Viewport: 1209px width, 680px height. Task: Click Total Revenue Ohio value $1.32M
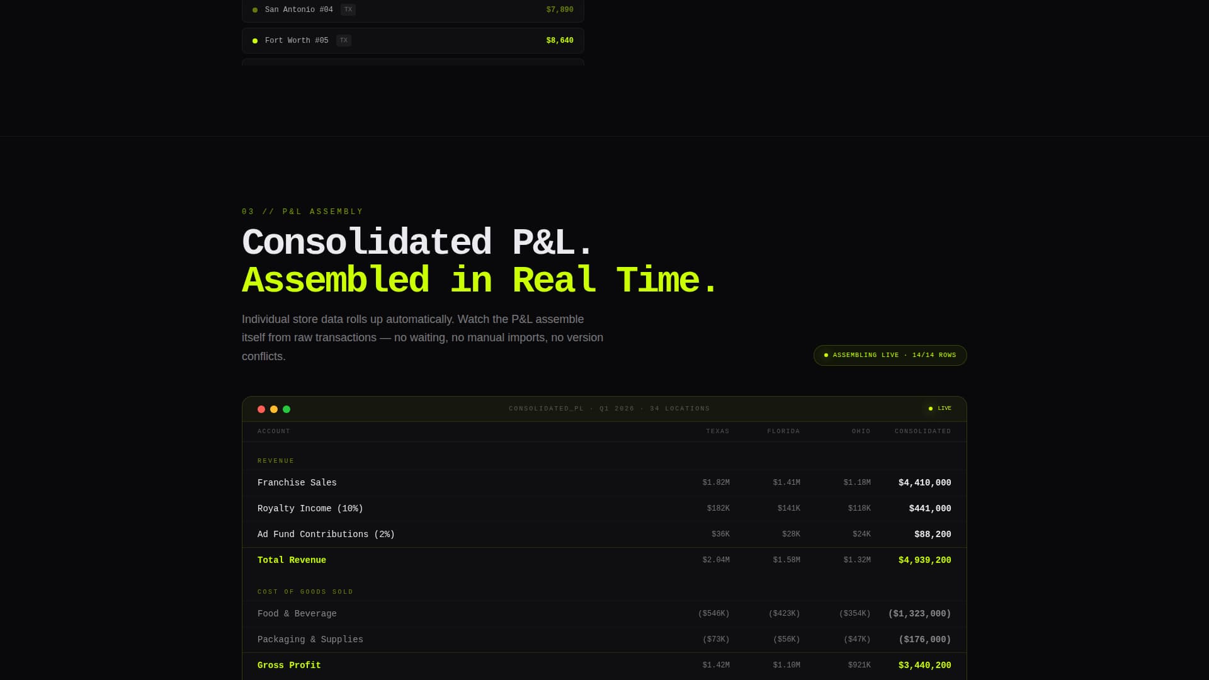[857, 560]
